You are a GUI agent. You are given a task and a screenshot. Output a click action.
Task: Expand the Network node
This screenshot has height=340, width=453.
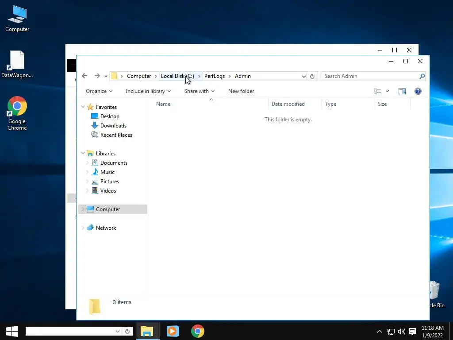[x=83, y=228]
